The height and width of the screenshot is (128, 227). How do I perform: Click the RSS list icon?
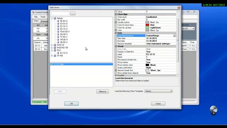pos(55,50)
